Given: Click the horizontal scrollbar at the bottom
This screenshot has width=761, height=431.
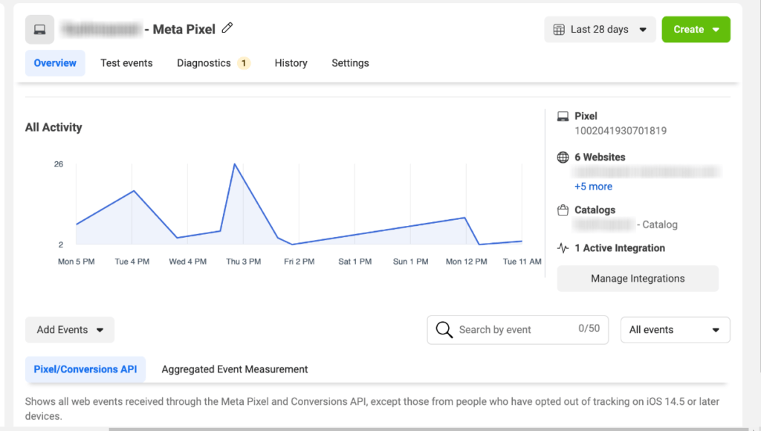Looking at the screenshot, I should pyautogui.click(x=429, y=429).
